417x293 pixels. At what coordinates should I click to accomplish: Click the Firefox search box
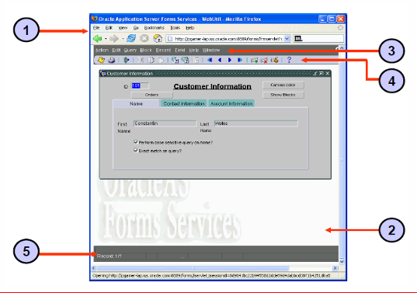(x=318, y=39)
